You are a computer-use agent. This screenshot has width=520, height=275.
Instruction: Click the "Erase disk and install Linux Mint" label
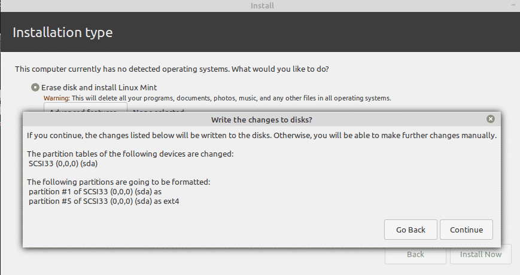click(x=99, y=87)
